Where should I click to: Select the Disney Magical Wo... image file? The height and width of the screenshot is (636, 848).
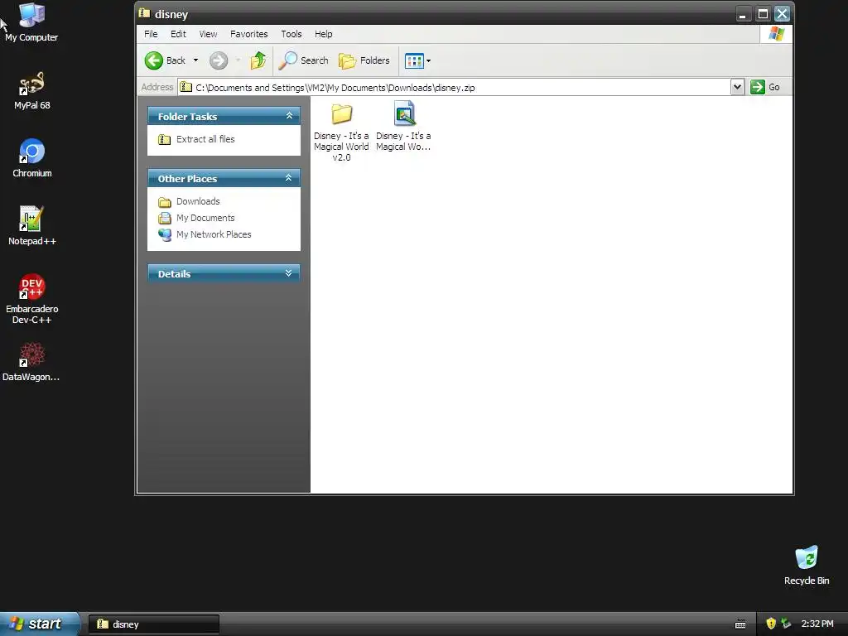click(x=403, y=126)
